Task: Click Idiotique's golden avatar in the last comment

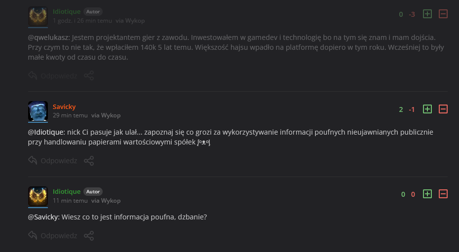Action: click(38, 196)
